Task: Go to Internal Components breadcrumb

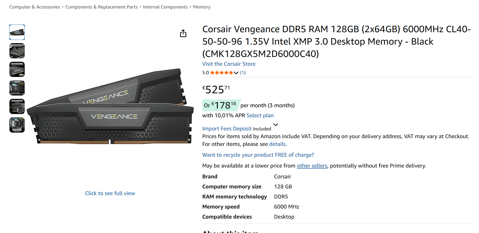Action: tap(165, 7)
